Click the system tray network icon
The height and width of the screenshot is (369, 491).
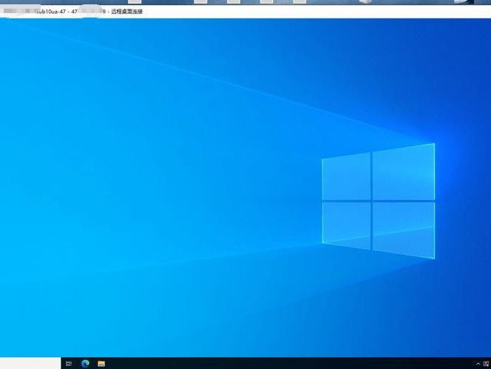coord(487,364)
